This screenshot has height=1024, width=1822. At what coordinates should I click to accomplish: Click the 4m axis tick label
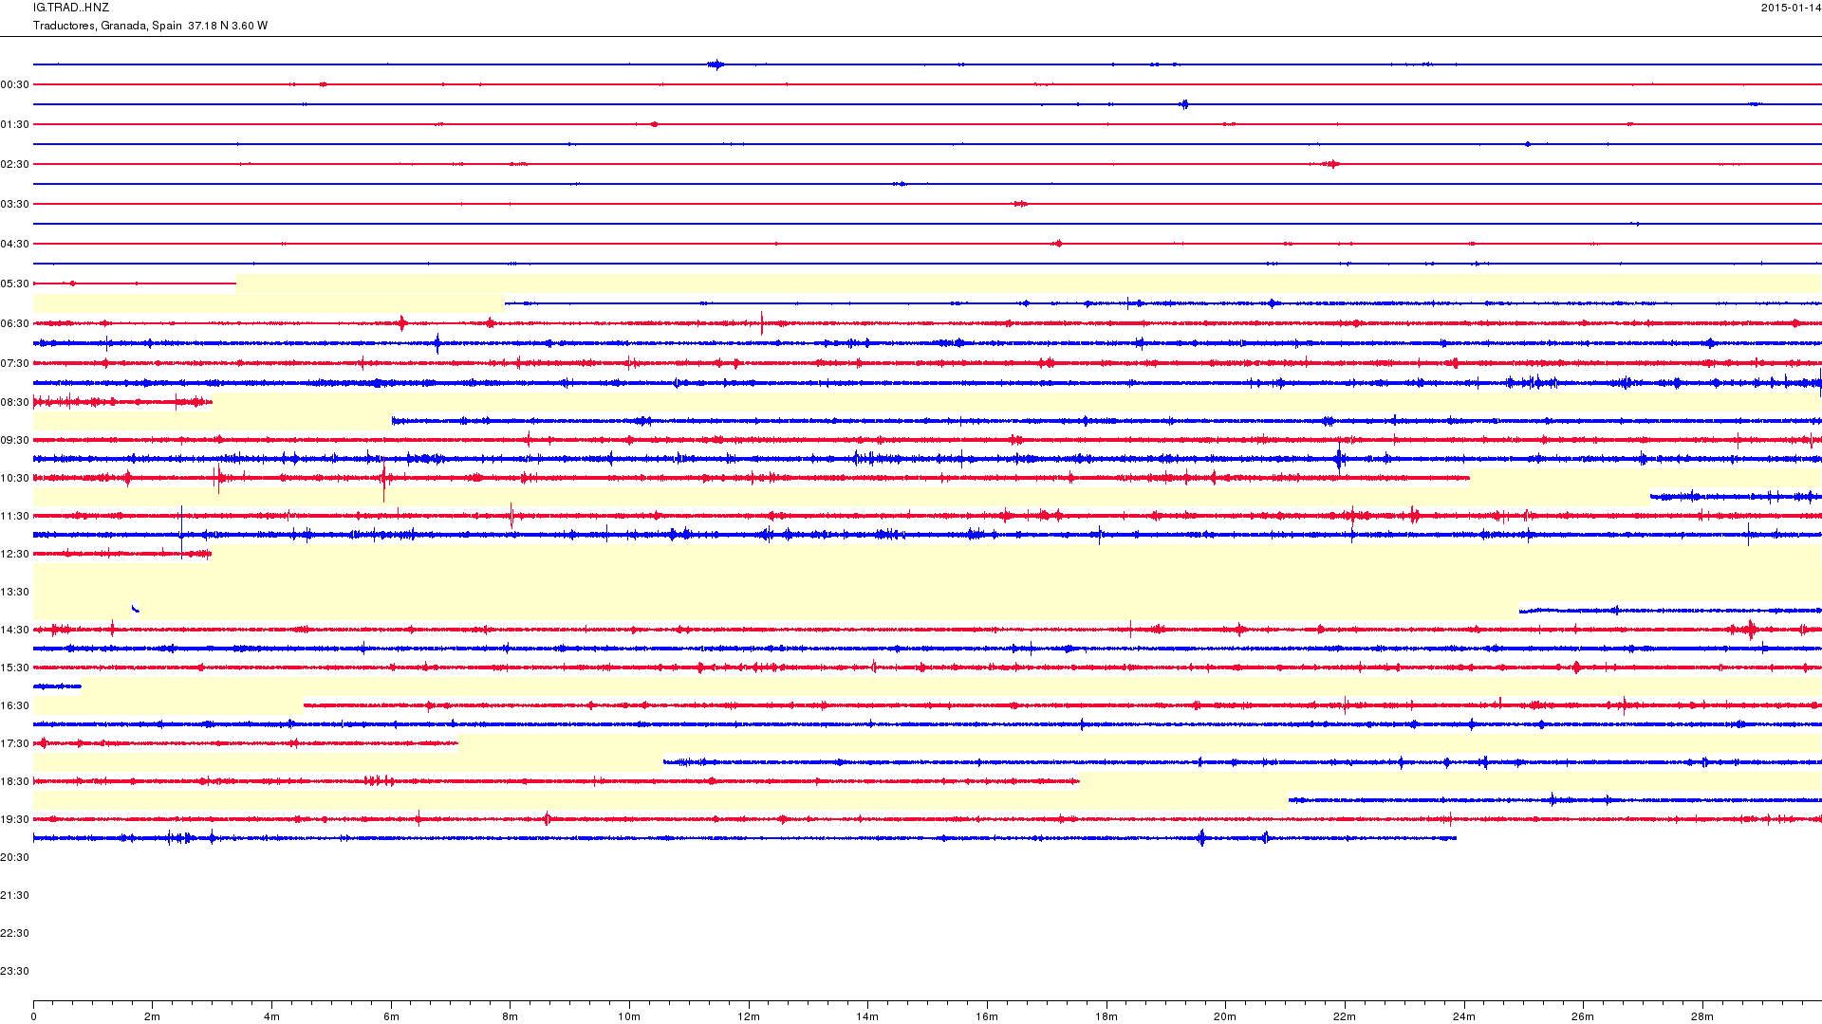click(x=271, y=1016)
